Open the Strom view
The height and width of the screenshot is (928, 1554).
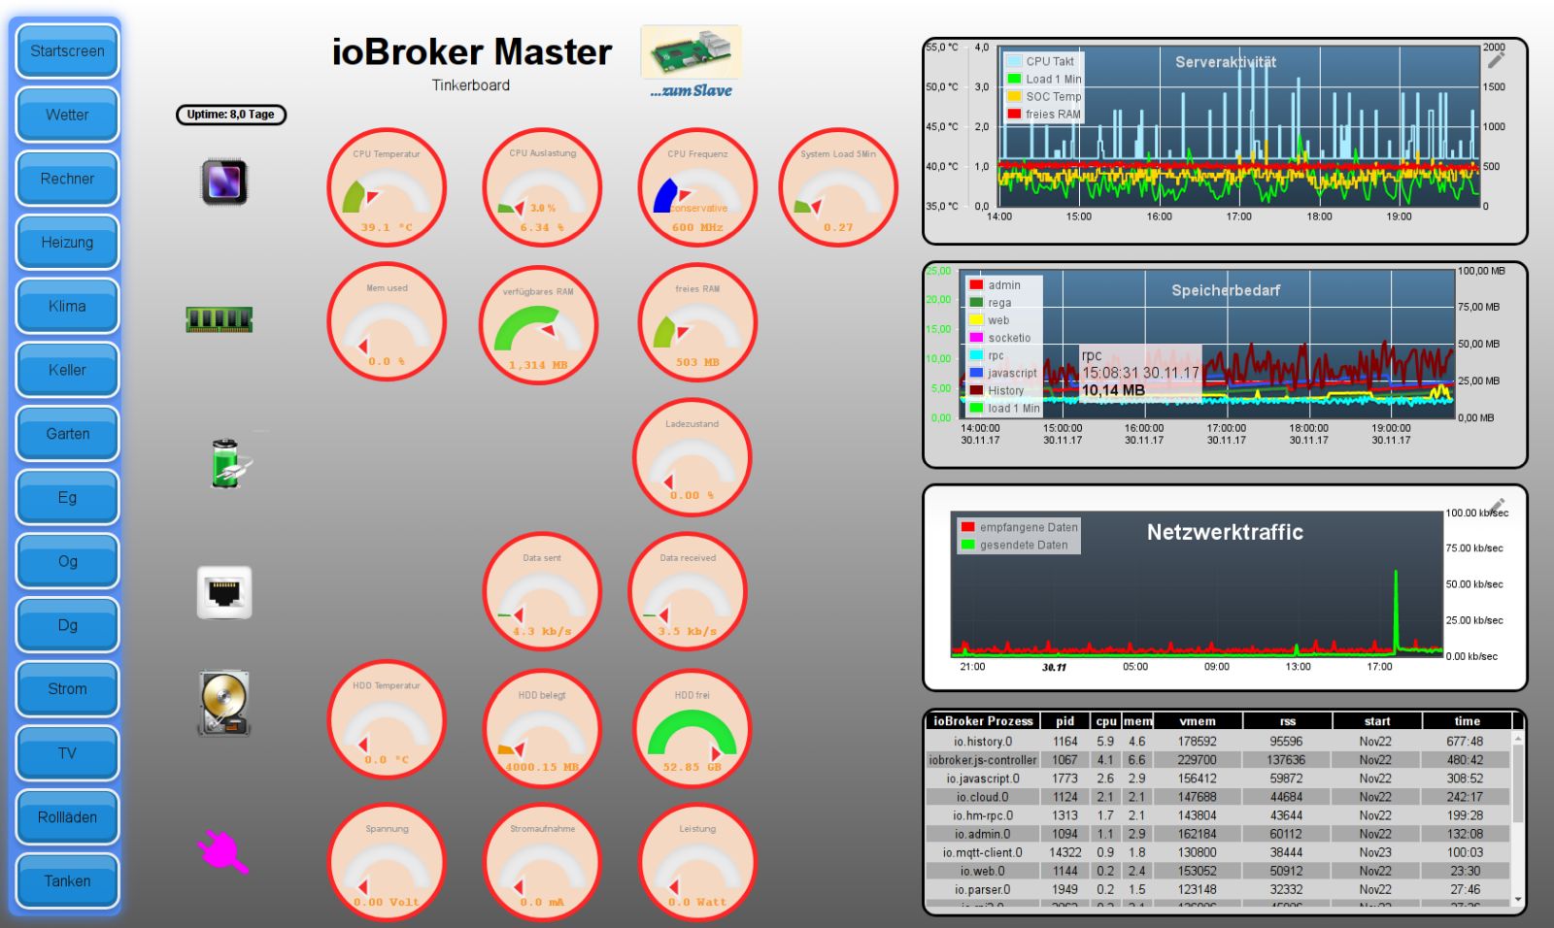[x=67, y=689]
